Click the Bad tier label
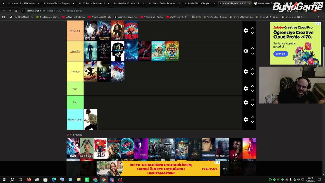The image size is (325, 183). coord(75,103)
